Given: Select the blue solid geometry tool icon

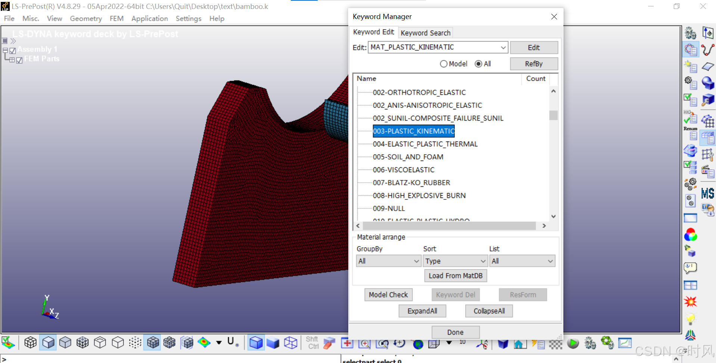Looking at the screenshot, I should [708, 83].
